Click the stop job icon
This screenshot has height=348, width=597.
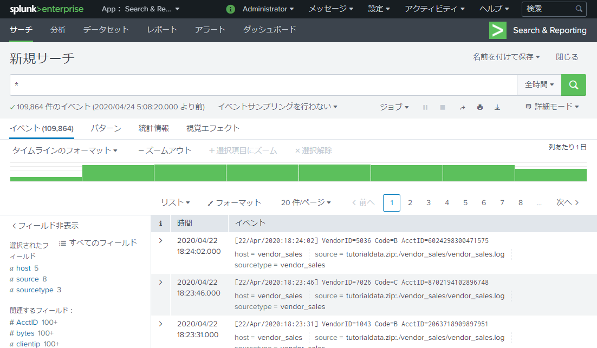pos(443,108)
